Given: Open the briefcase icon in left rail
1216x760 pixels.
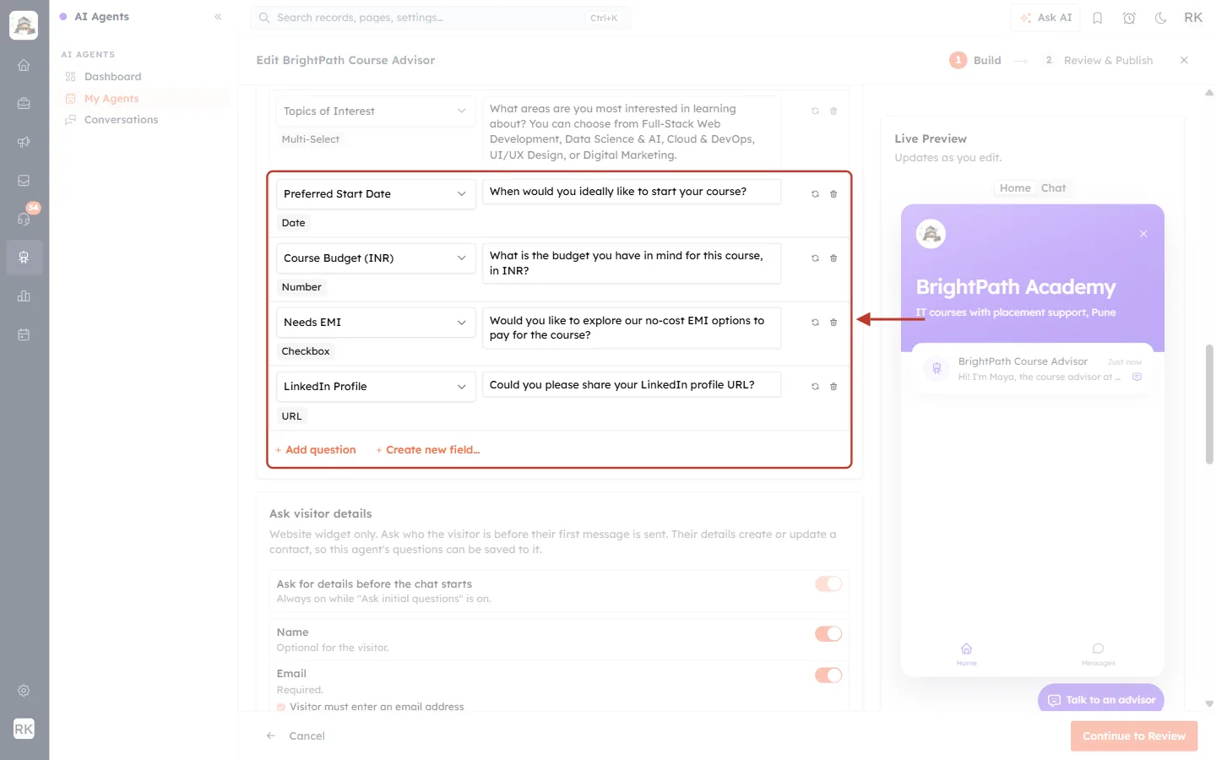Looking at the screenshot, I should pos(24,104).
